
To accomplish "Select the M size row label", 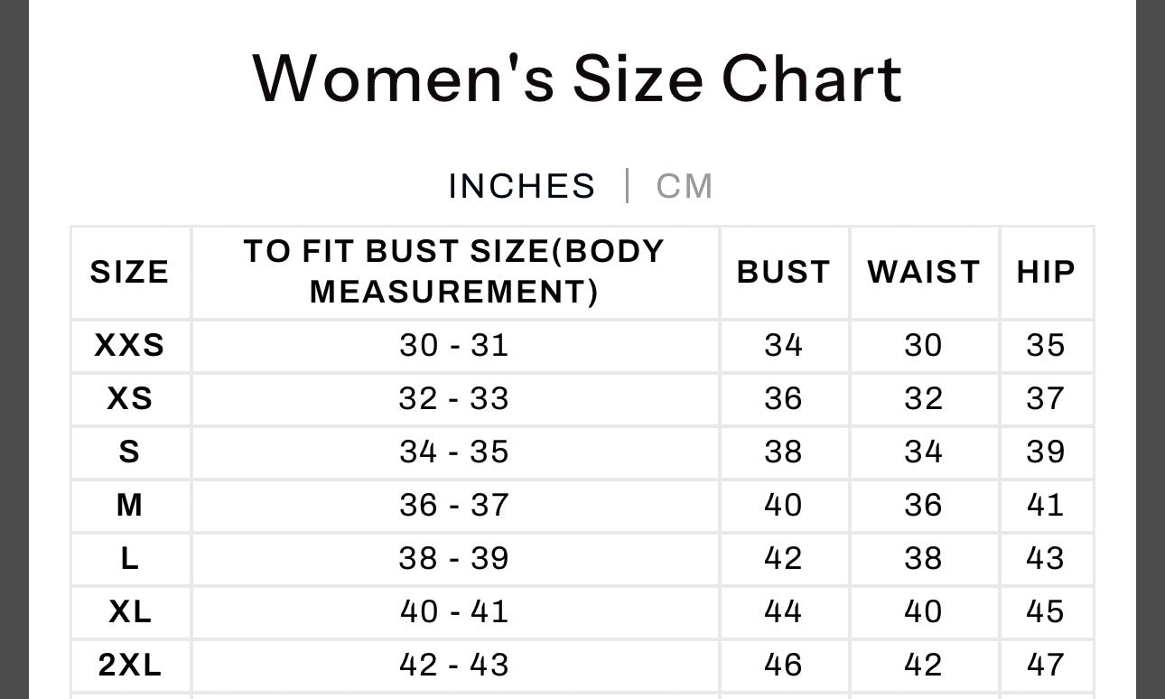I will pyautogui.click(x=130, y=505).
